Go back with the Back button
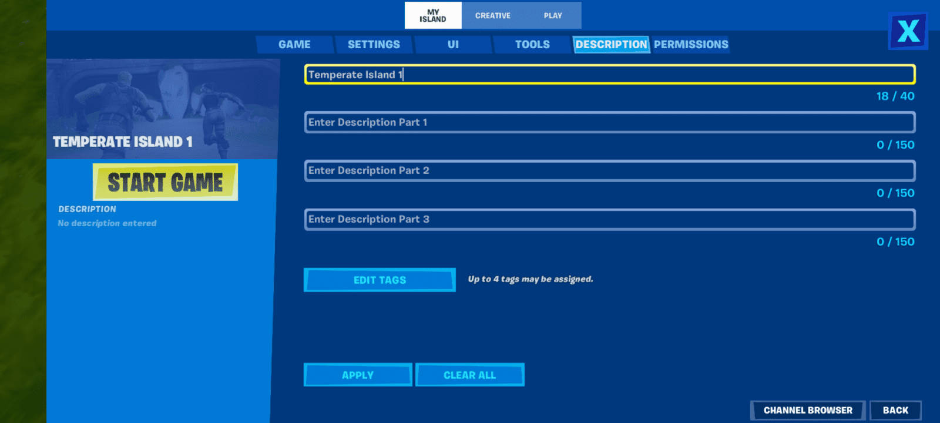The image size is (940, 423). click(895, 410)
